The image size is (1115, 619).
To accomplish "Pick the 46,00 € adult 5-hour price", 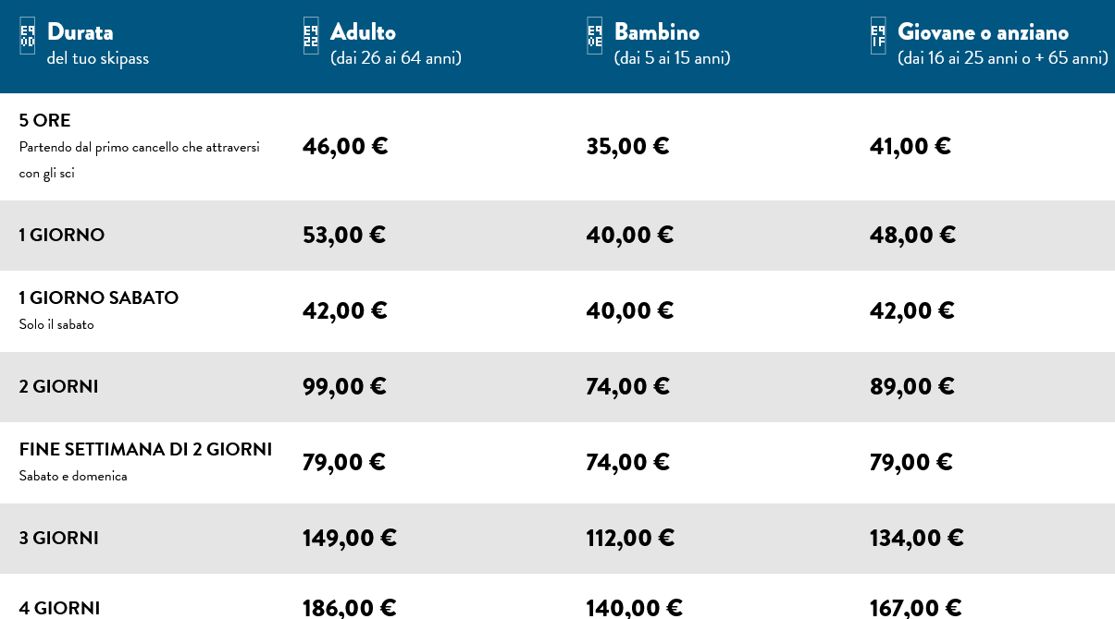I will [345, 146].
